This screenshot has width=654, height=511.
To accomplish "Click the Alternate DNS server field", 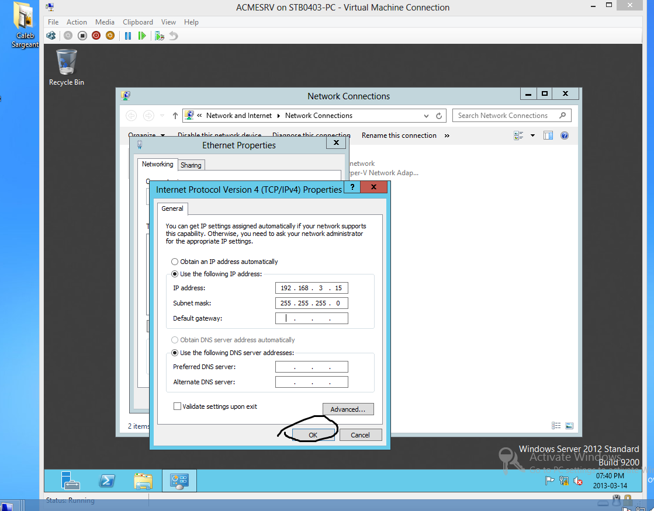I will pos(312,382).
